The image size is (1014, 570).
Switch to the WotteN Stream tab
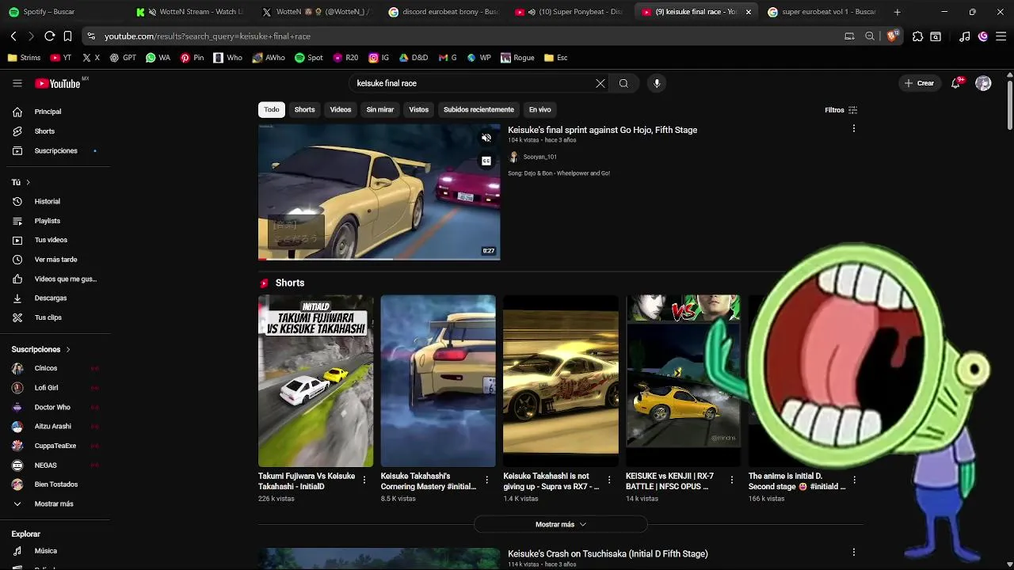(190, 12)
